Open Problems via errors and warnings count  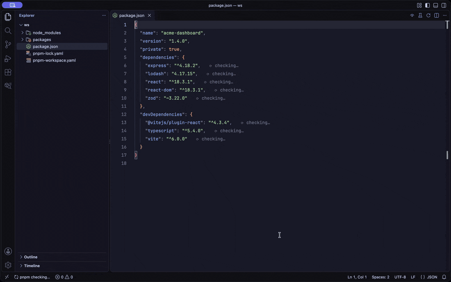point(64,277)
